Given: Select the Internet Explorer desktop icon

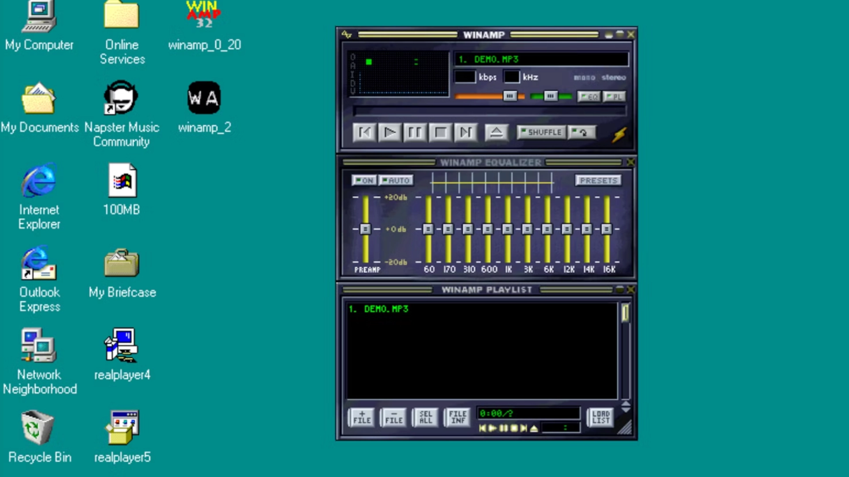Looking at the screenshot, I should 39,197.
